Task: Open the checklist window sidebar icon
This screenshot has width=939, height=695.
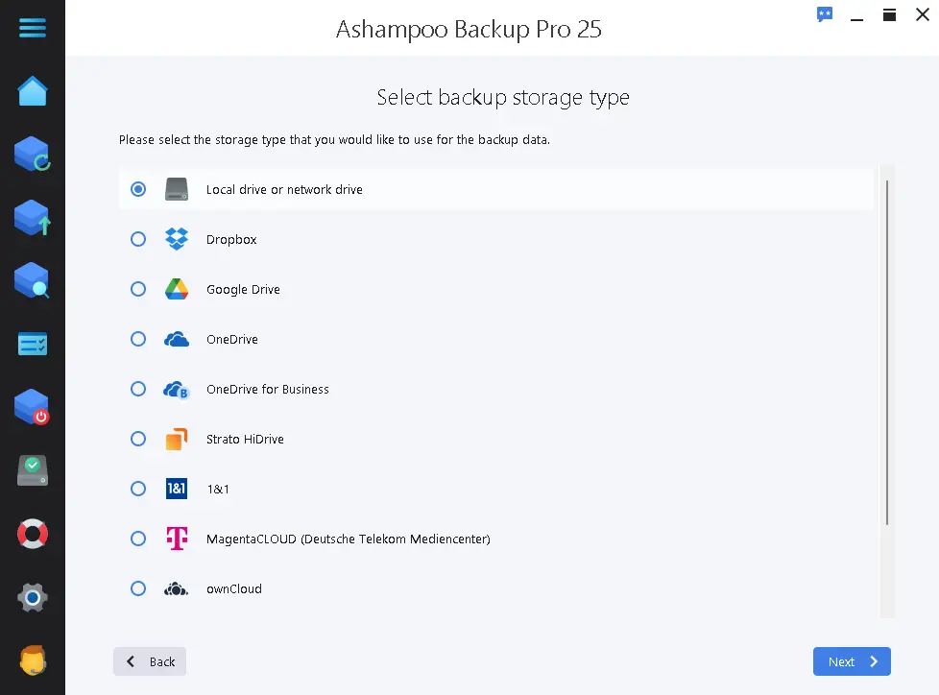Action: (33, 345)
